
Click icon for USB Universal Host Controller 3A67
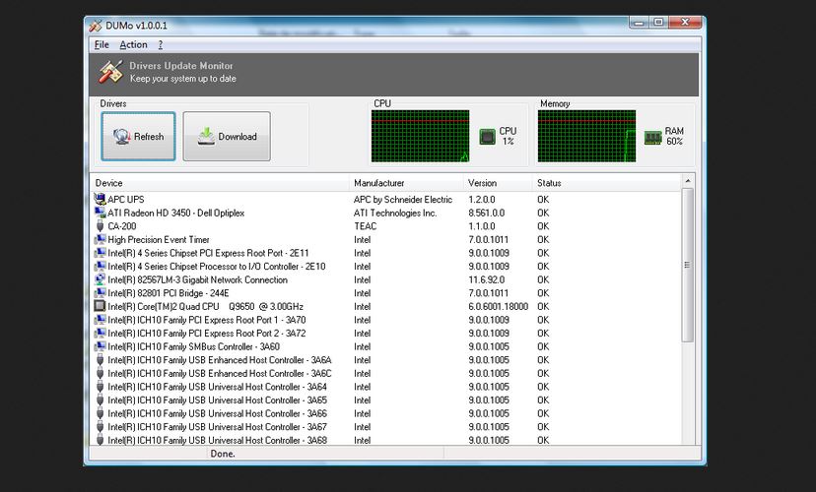click(x=100, y=427)
